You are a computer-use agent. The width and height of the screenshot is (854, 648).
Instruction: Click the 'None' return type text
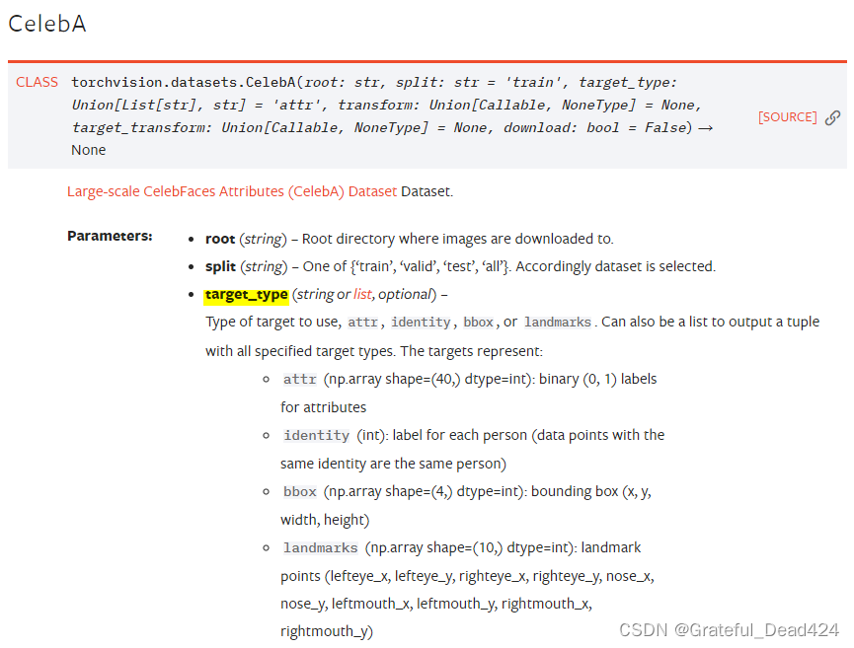(88, 150)
